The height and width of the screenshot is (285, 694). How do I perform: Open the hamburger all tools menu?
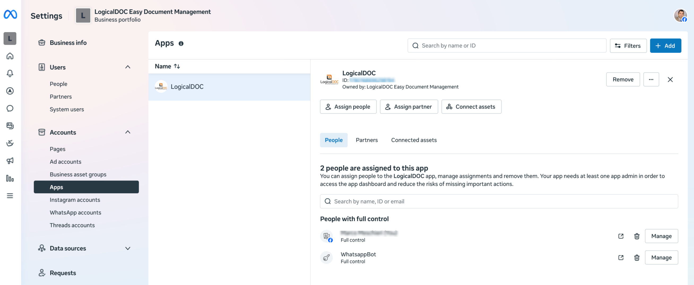[x=10, y=196]
